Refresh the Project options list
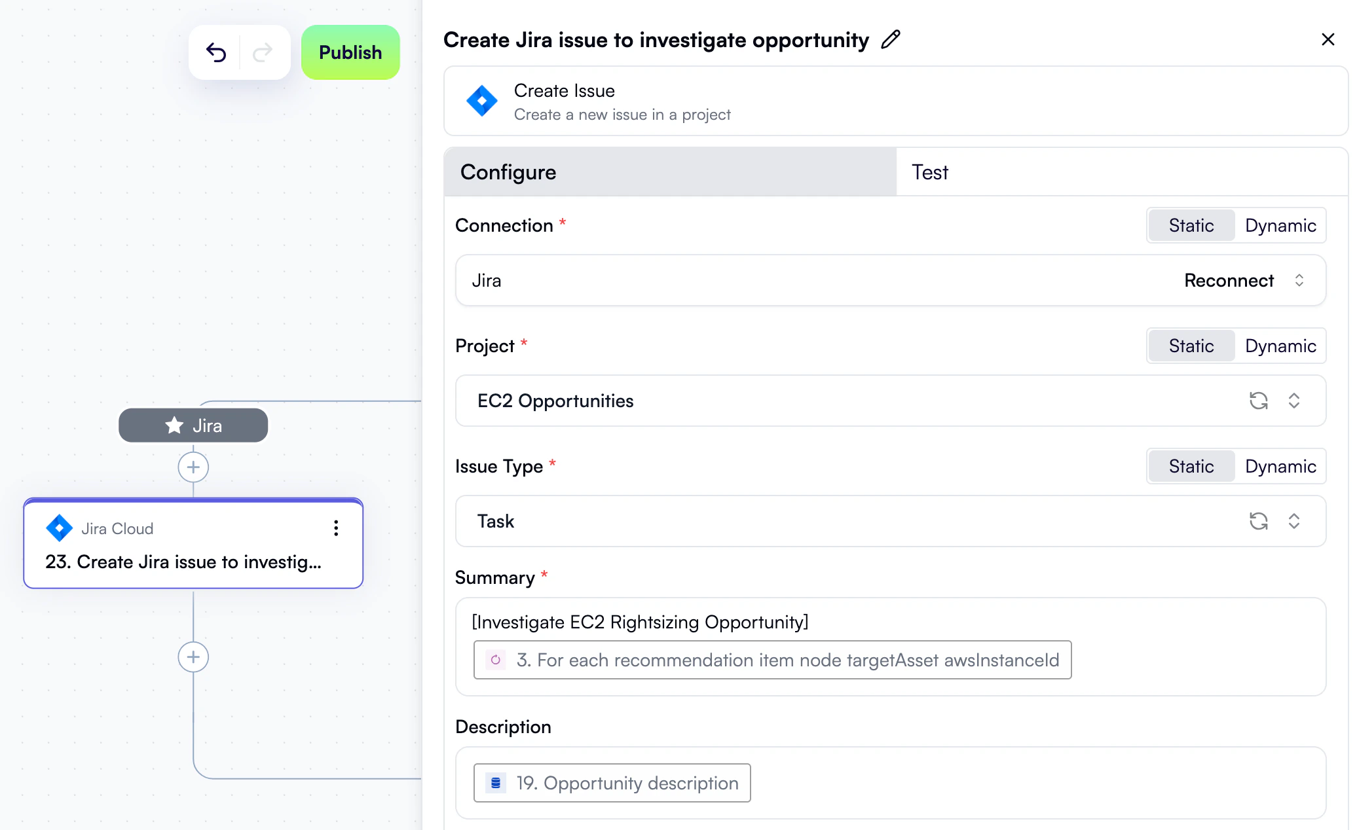The height and width of the screenshot is (830, 1357). click(1259, 401)
